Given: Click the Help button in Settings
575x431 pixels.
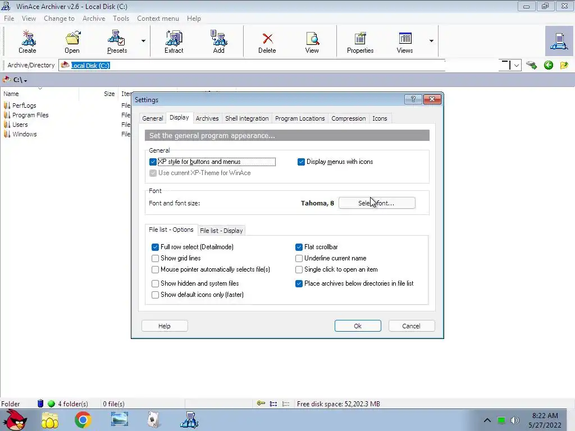Looking at the screenshot, I should pyautogui.click(x=165, y=326).
